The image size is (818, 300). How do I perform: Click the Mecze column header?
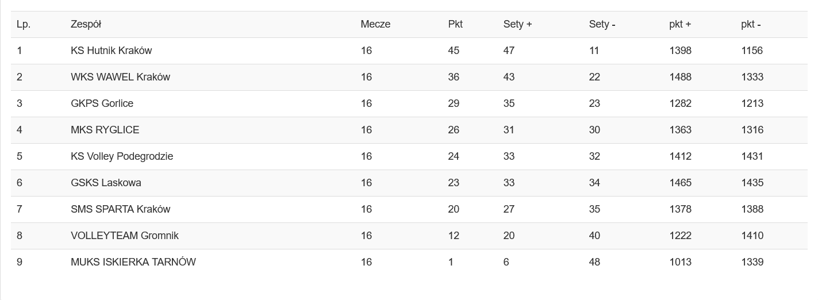375,24
